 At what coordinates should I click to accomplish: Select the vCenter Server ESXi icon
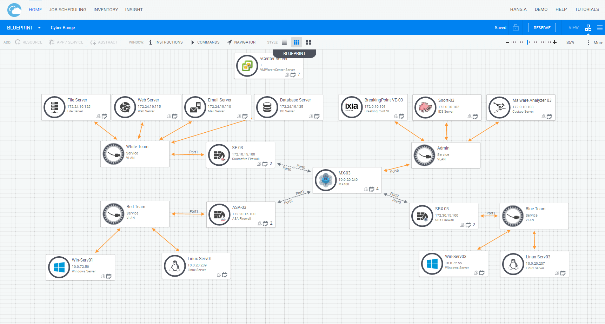[x=247, y=66]
